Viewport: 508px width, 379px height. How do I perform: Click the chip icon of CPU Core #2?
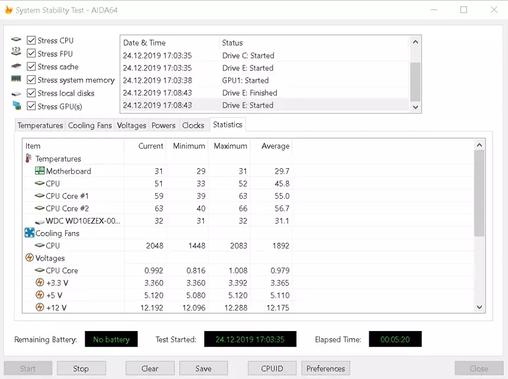click(x=40, y=208)
